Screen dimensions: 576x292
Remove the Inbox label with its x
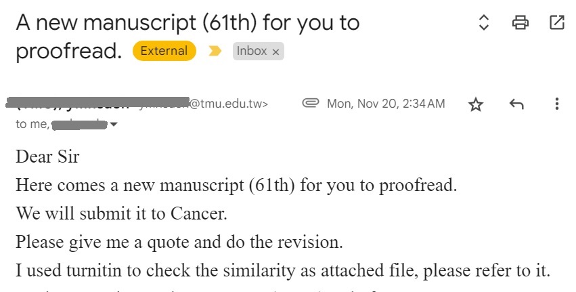tap(276, 52)
